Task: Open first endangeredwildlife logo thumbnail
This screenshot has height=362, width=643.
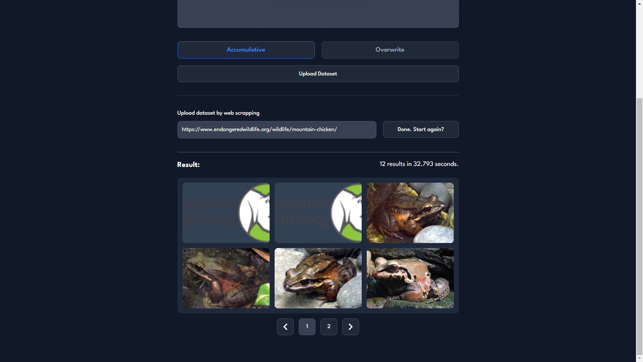Action: (226, 213)
